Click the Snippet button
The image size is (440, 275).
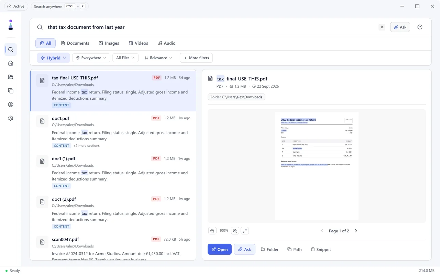321,249
